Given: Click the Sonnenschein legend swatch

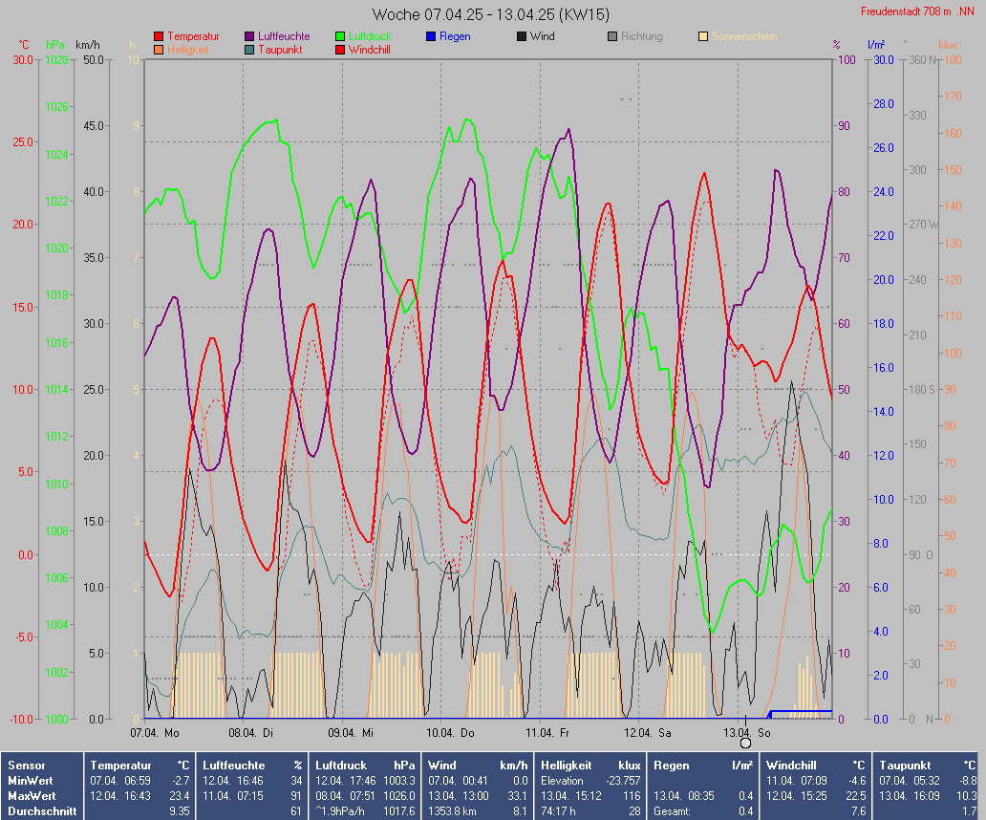Looking at the screenshot, I should [x=703, y=36].
